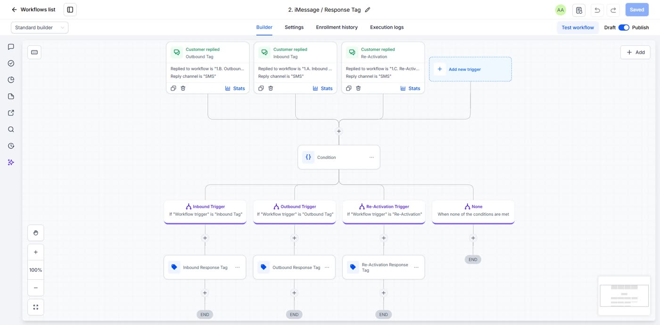Viewport: 660px width, 325px height.
Task: Open Re-Activation Response Tag options menu
Action: (x=416, y=267)
